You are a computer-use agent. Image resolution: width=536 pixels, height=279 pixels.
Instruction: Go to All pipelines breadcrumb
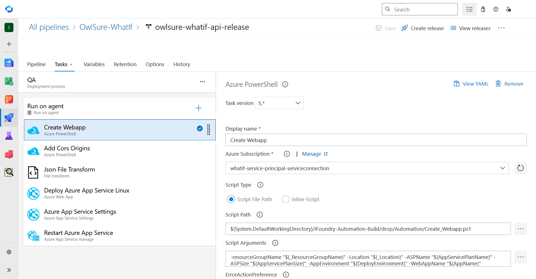point(49,27)
